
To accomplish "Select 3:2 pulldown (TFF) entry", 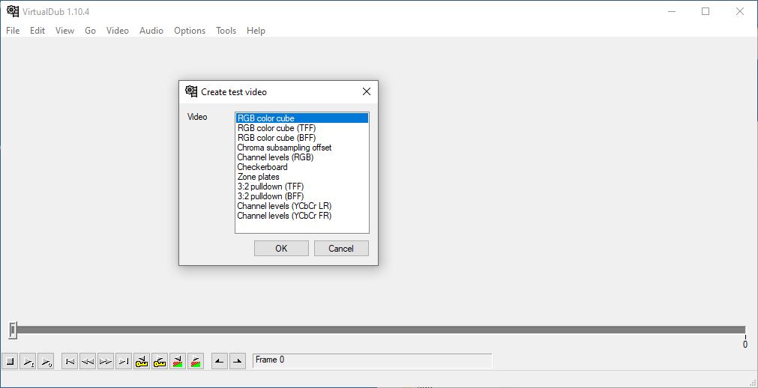I will point(302,187).
